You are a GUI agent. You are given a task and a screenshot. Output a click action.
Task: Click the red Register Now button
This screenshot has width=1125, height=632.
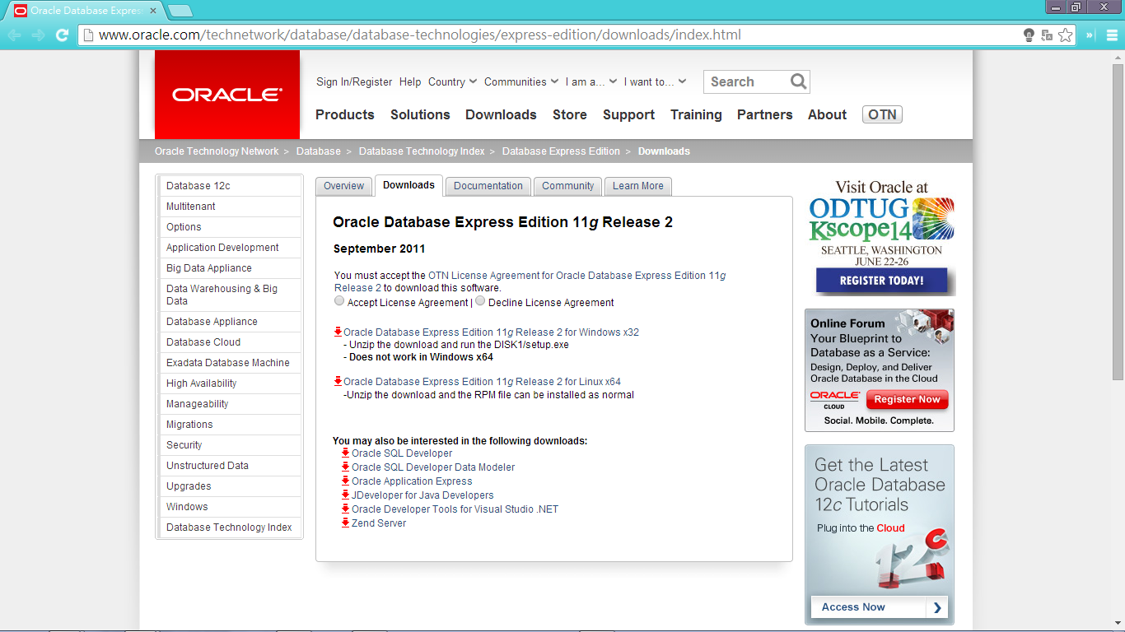(x=907, y=399)
